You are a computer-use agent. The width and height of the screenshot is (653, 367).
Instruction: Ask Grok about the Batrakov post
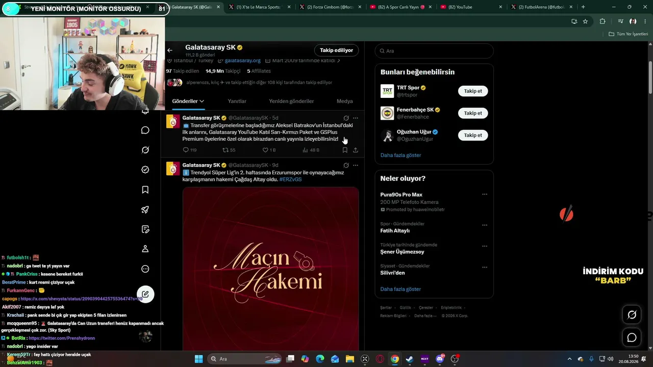click(x=346, y=118)
